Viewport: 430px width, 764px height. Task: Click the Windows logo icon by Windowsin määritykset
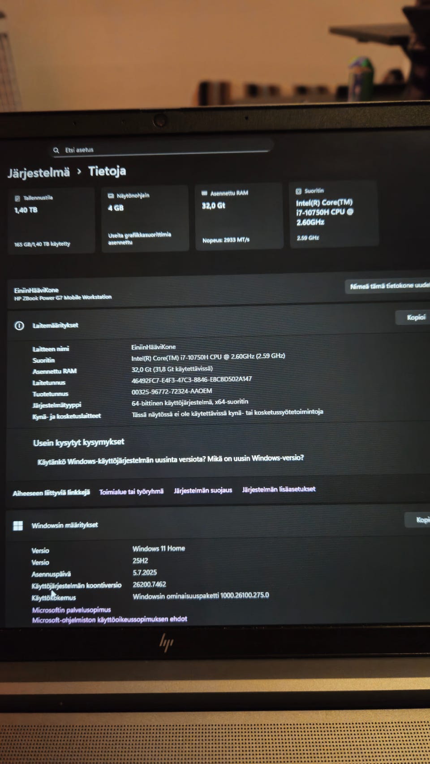[x=18, y=526]
